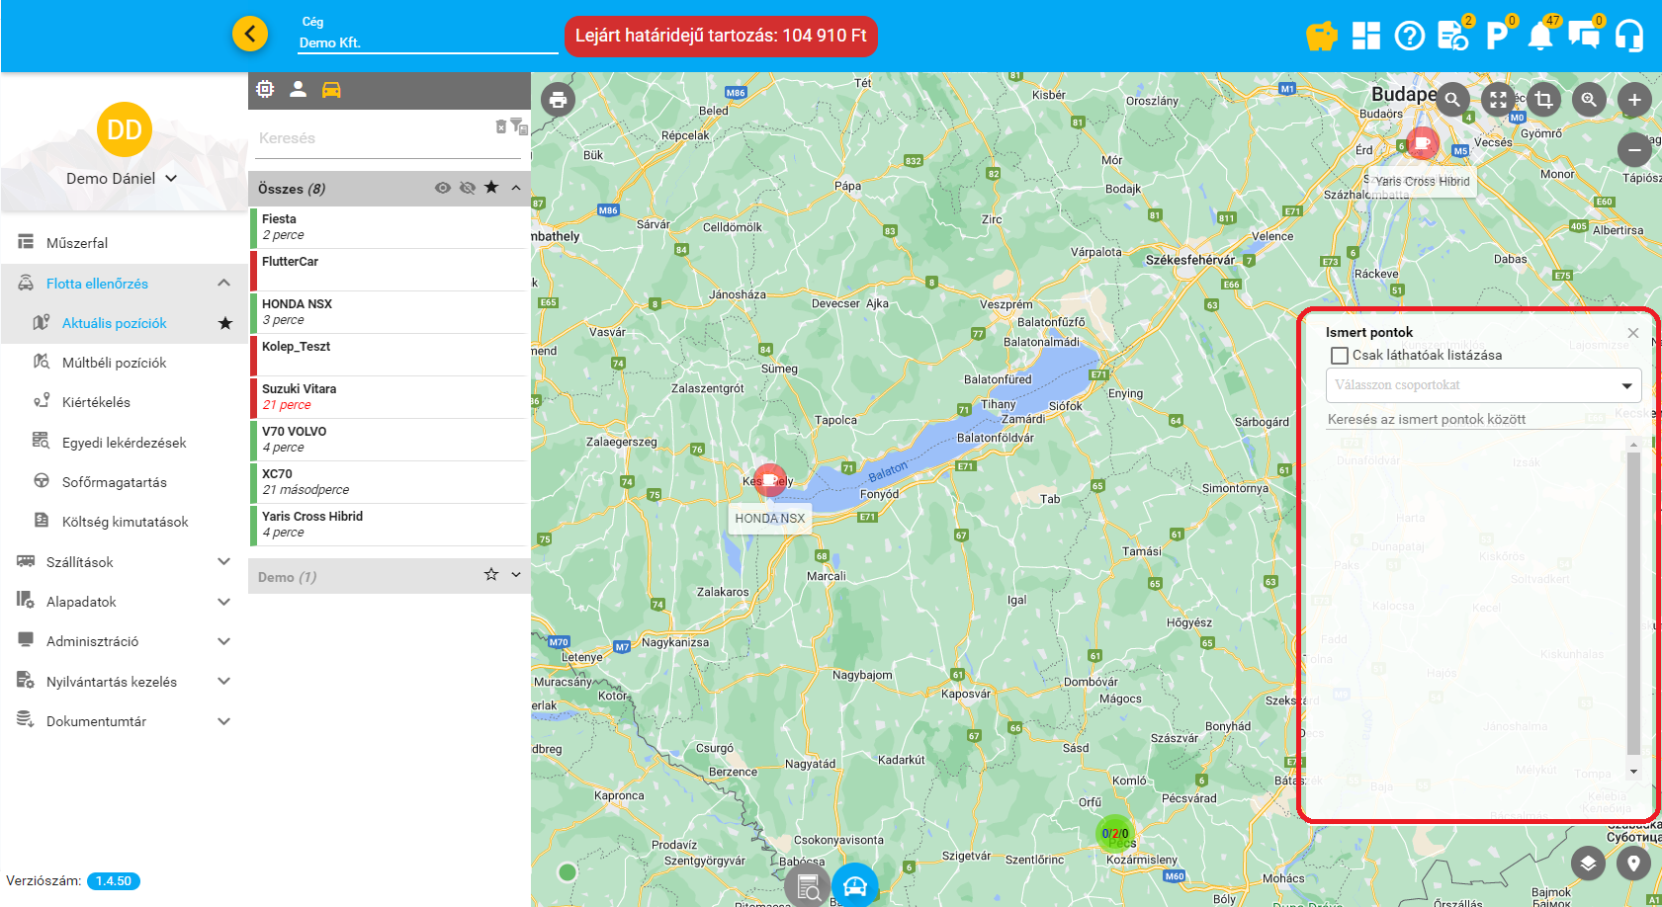Click the map print icon
Image resolution: width=1662 pixels, height=907 pixels.
click(558, 100)
